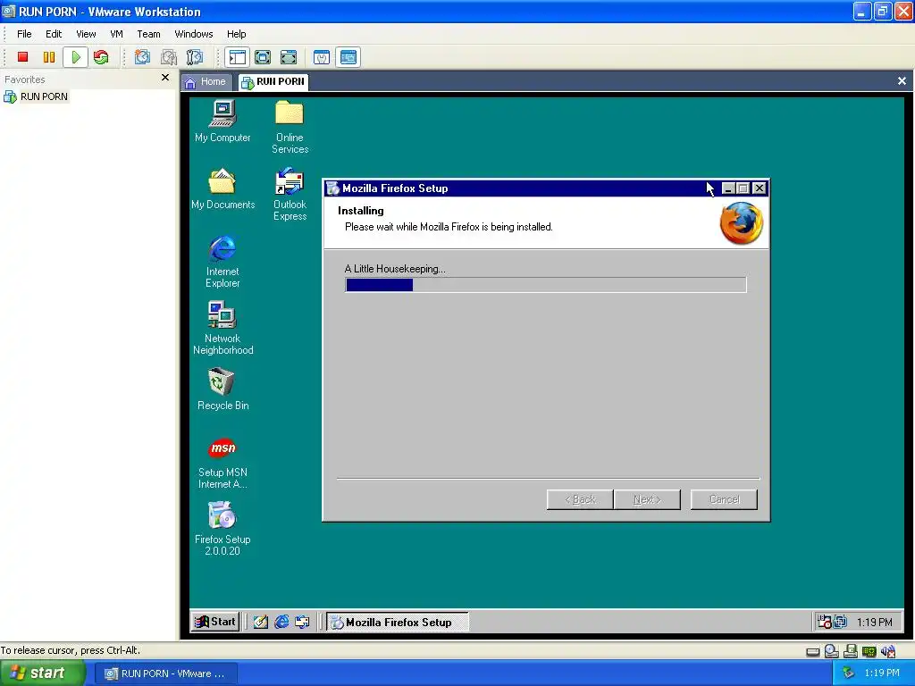Select Firefox Setup 2.0.0.20 installer icon
This screenshot has width=915, height=686.
coord(222,529)
